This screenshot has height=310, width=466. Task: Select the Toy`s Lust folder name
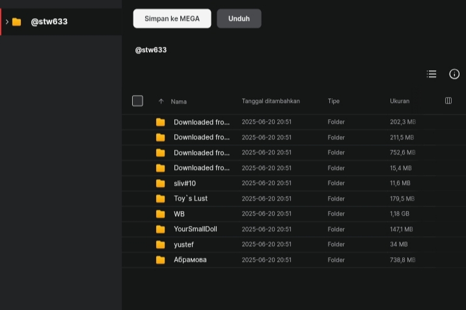click(191, 199)
